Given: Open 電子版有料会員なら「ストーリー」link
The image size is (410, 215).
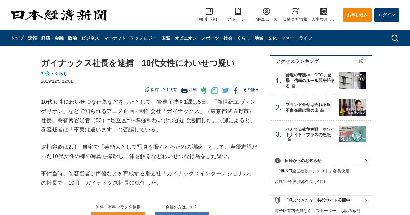Looking at the screenshot, I should tap(318, 211).
